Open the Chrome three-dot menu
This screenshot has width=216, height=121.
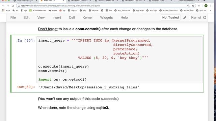coord(211,6)
